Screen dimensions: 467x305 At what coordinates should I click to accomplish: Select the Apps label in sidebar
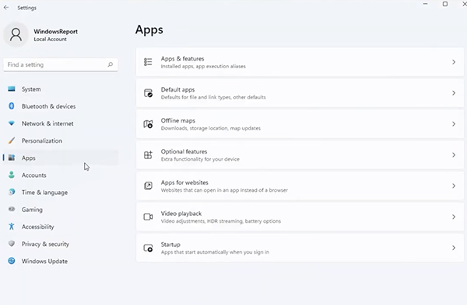[29, 158]
